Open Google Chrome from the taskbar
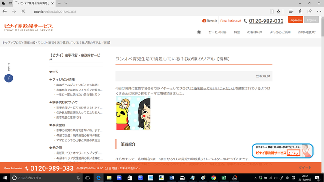 [213, 178]
